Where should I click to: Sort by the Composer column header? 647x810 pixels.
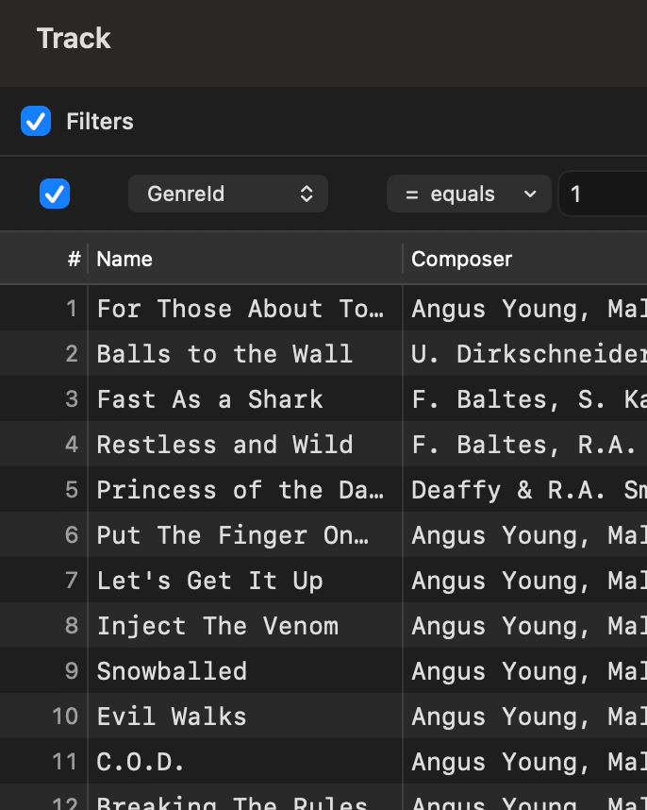pos(524,259)
